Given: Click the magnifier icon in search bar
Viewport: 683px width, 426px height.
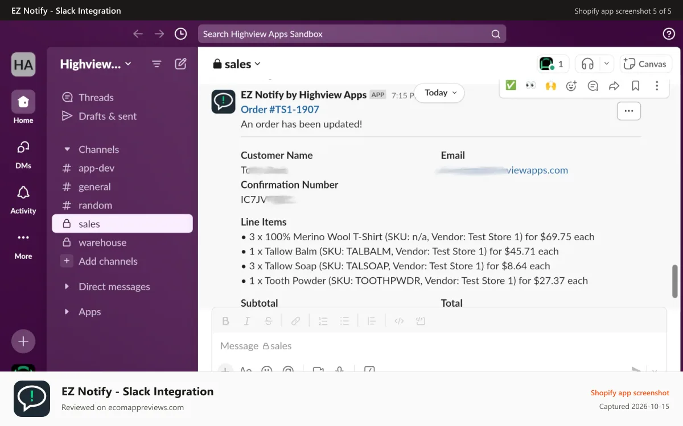Looking at the screenshot, I should tap(496, 34).
